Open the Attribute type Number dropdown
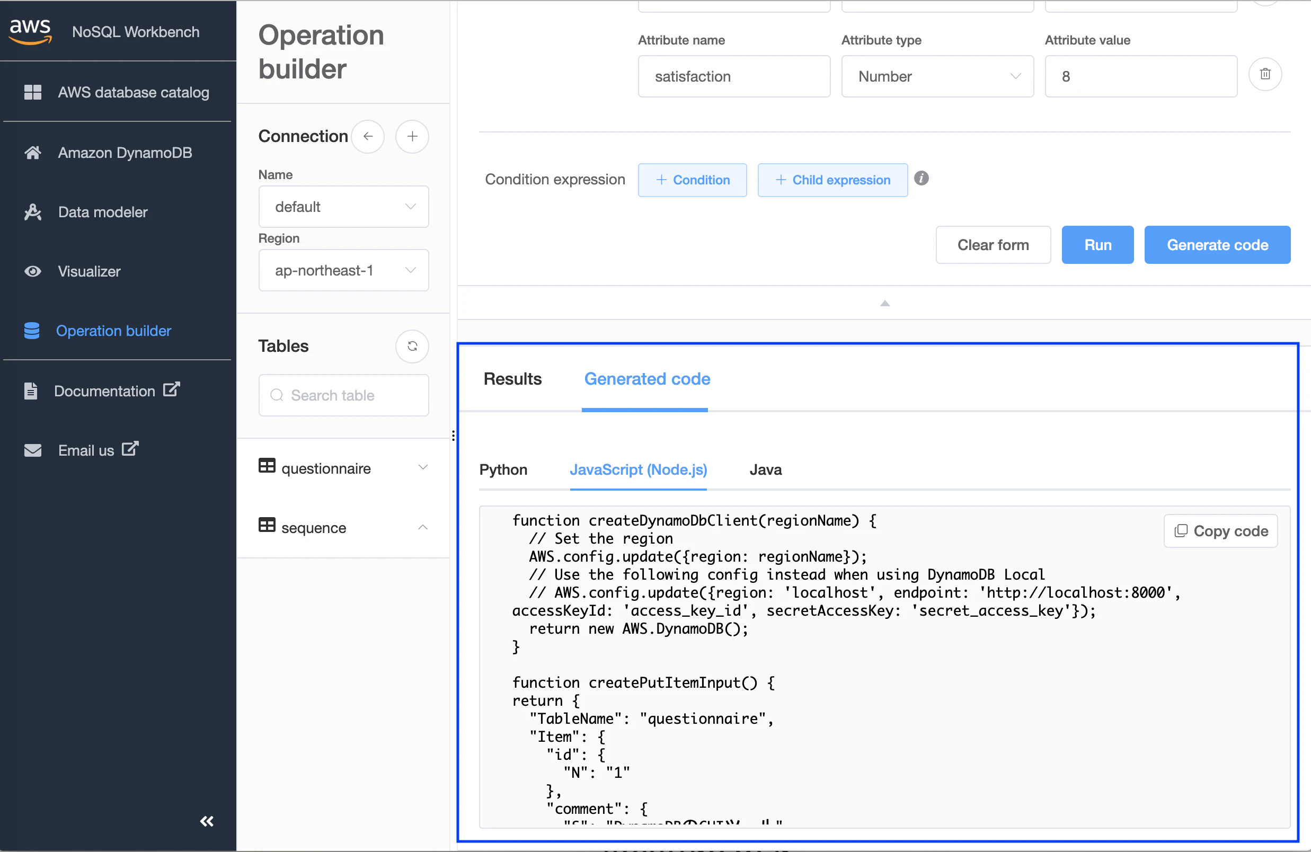1311x852 pixels. 937,76
